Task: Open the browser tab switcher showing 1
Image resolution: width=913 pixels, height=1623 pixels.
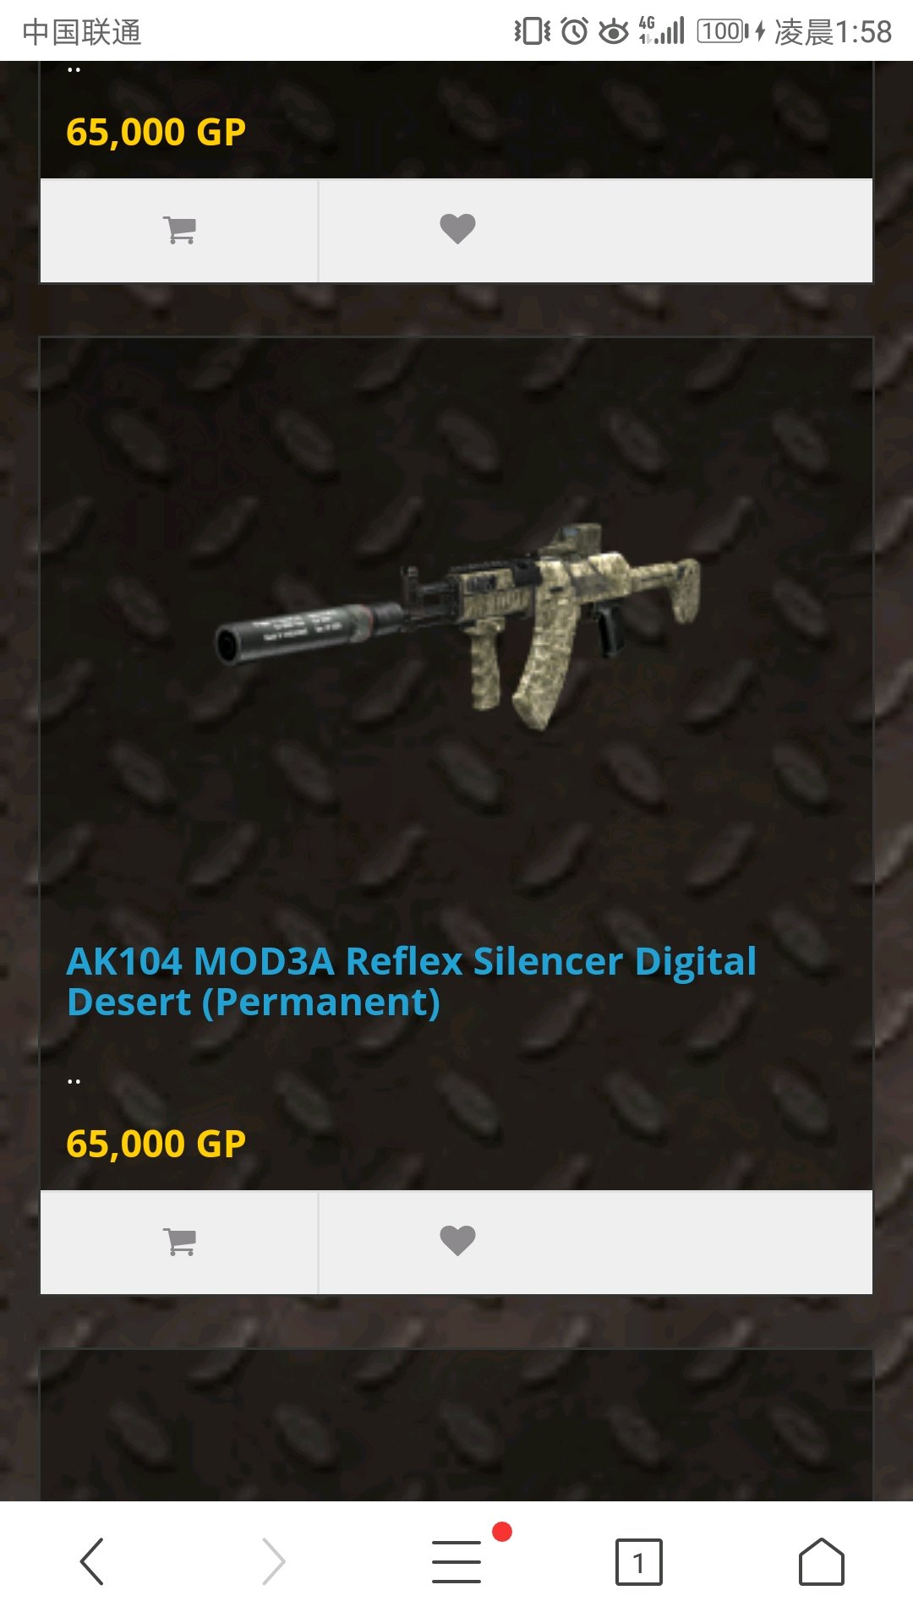Action: (x=639, y=1562)
